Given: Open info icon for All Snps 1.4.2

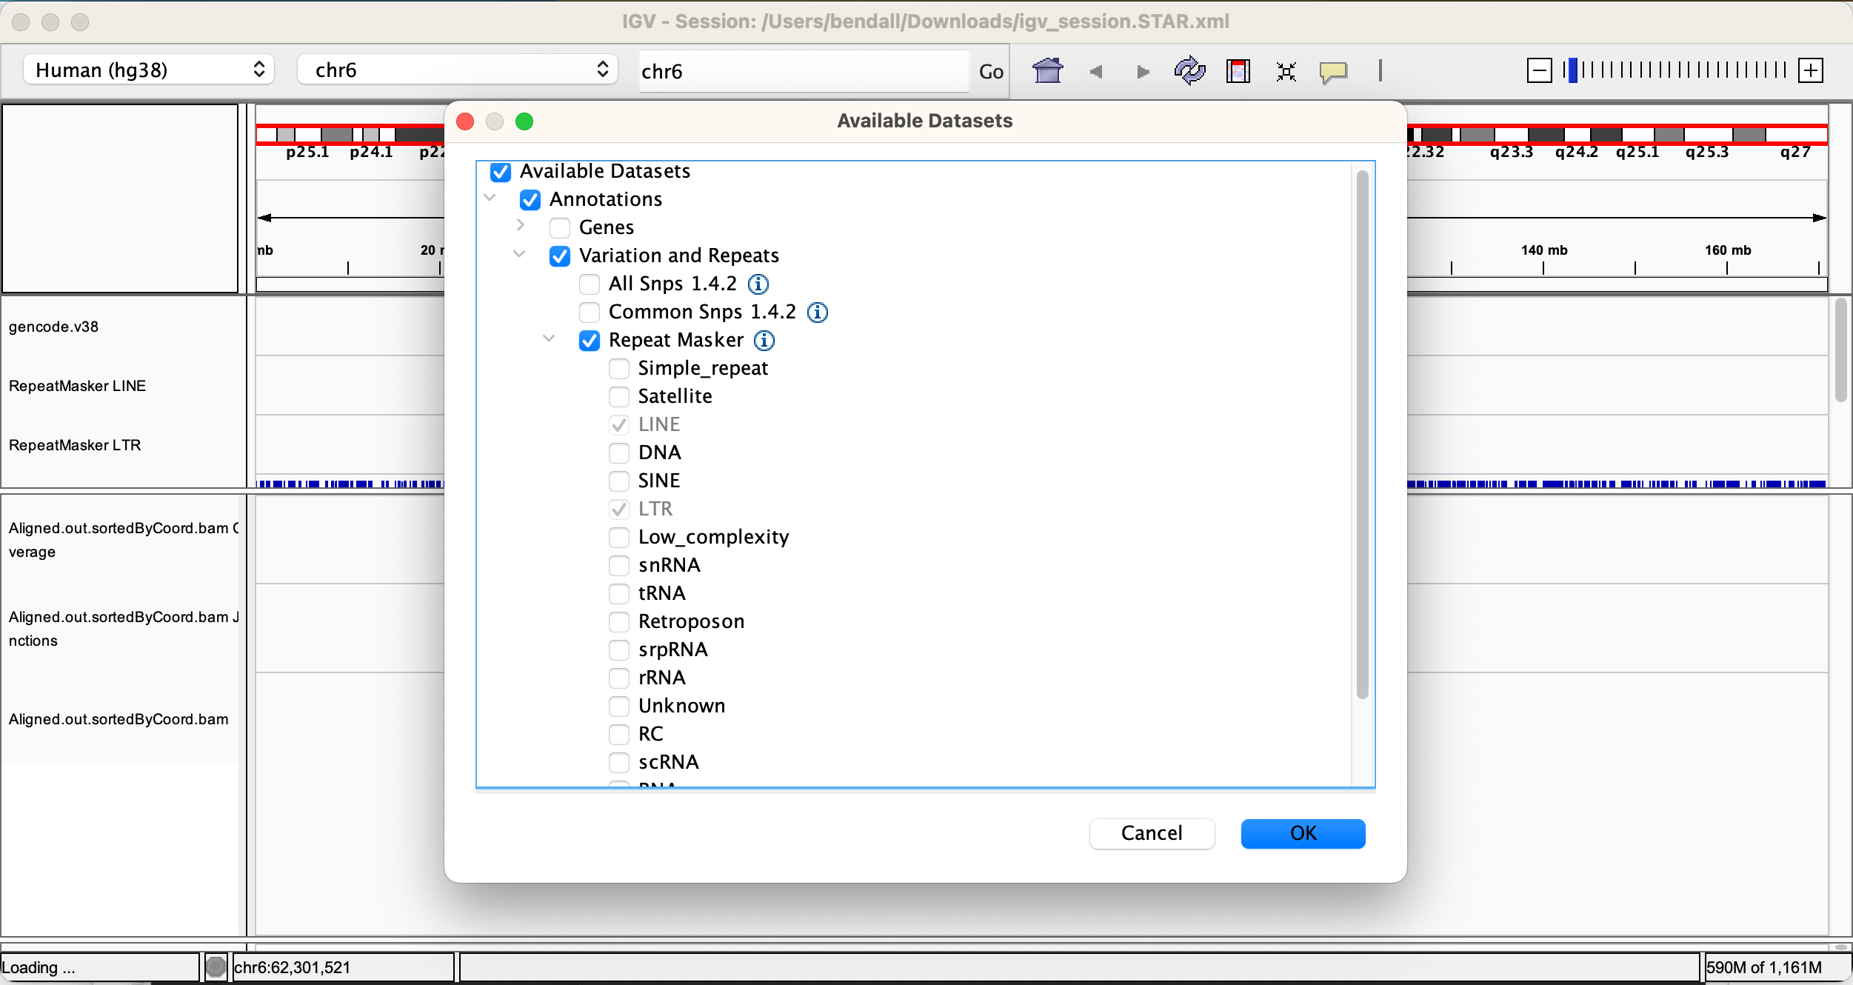Looking at the screenshot, I should [758, 284].
